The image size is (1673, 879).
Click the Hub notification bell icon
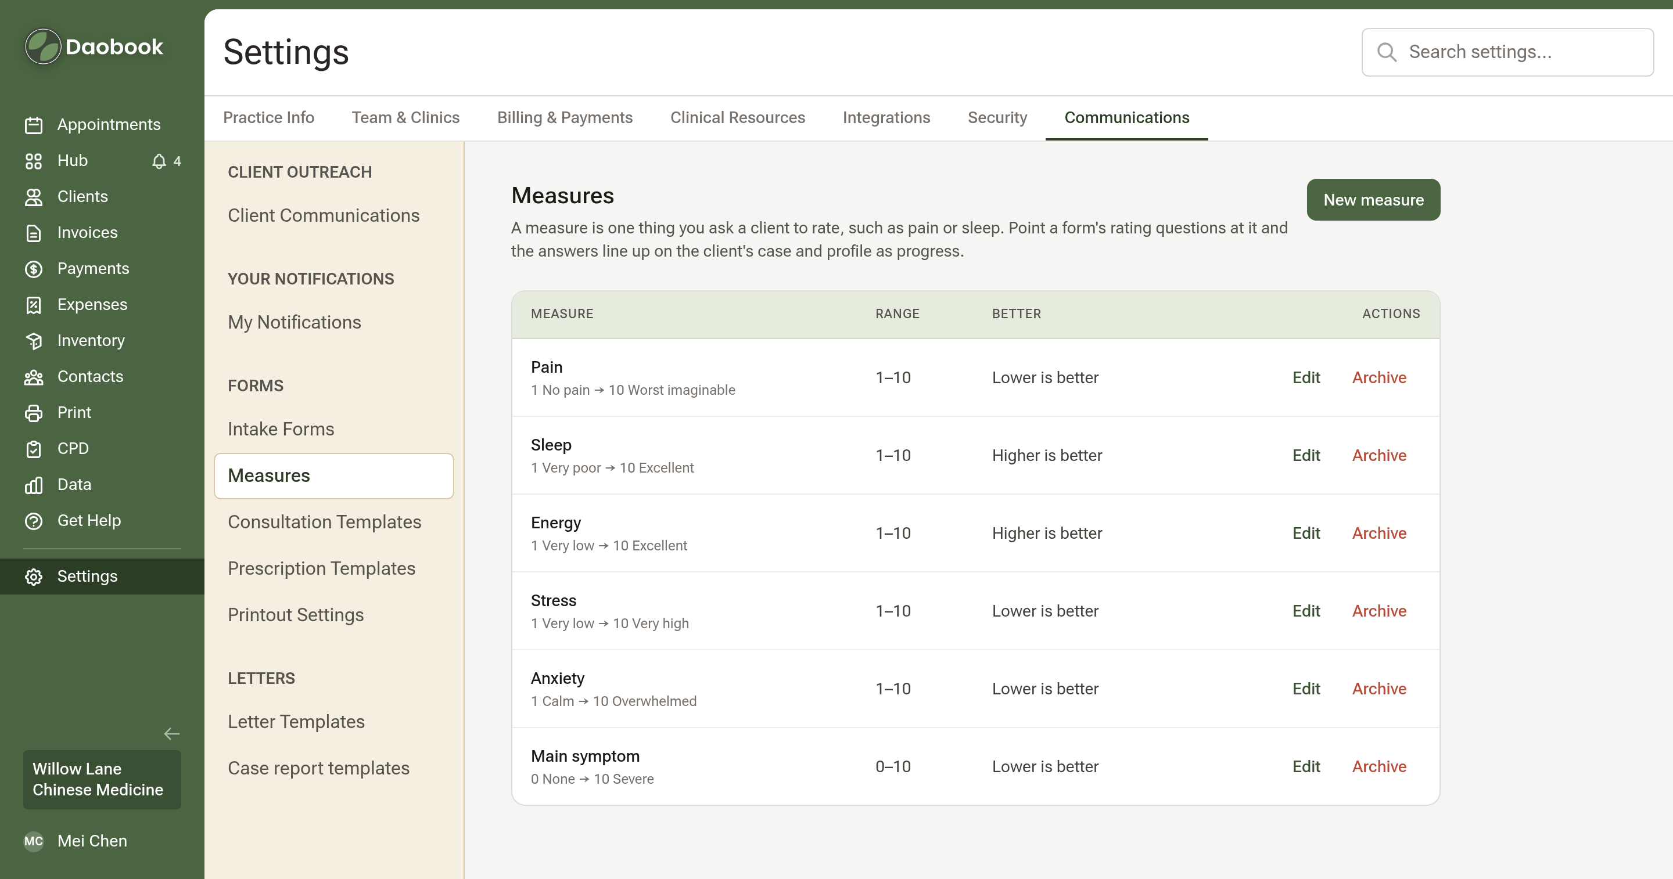(x=159, y=161)
